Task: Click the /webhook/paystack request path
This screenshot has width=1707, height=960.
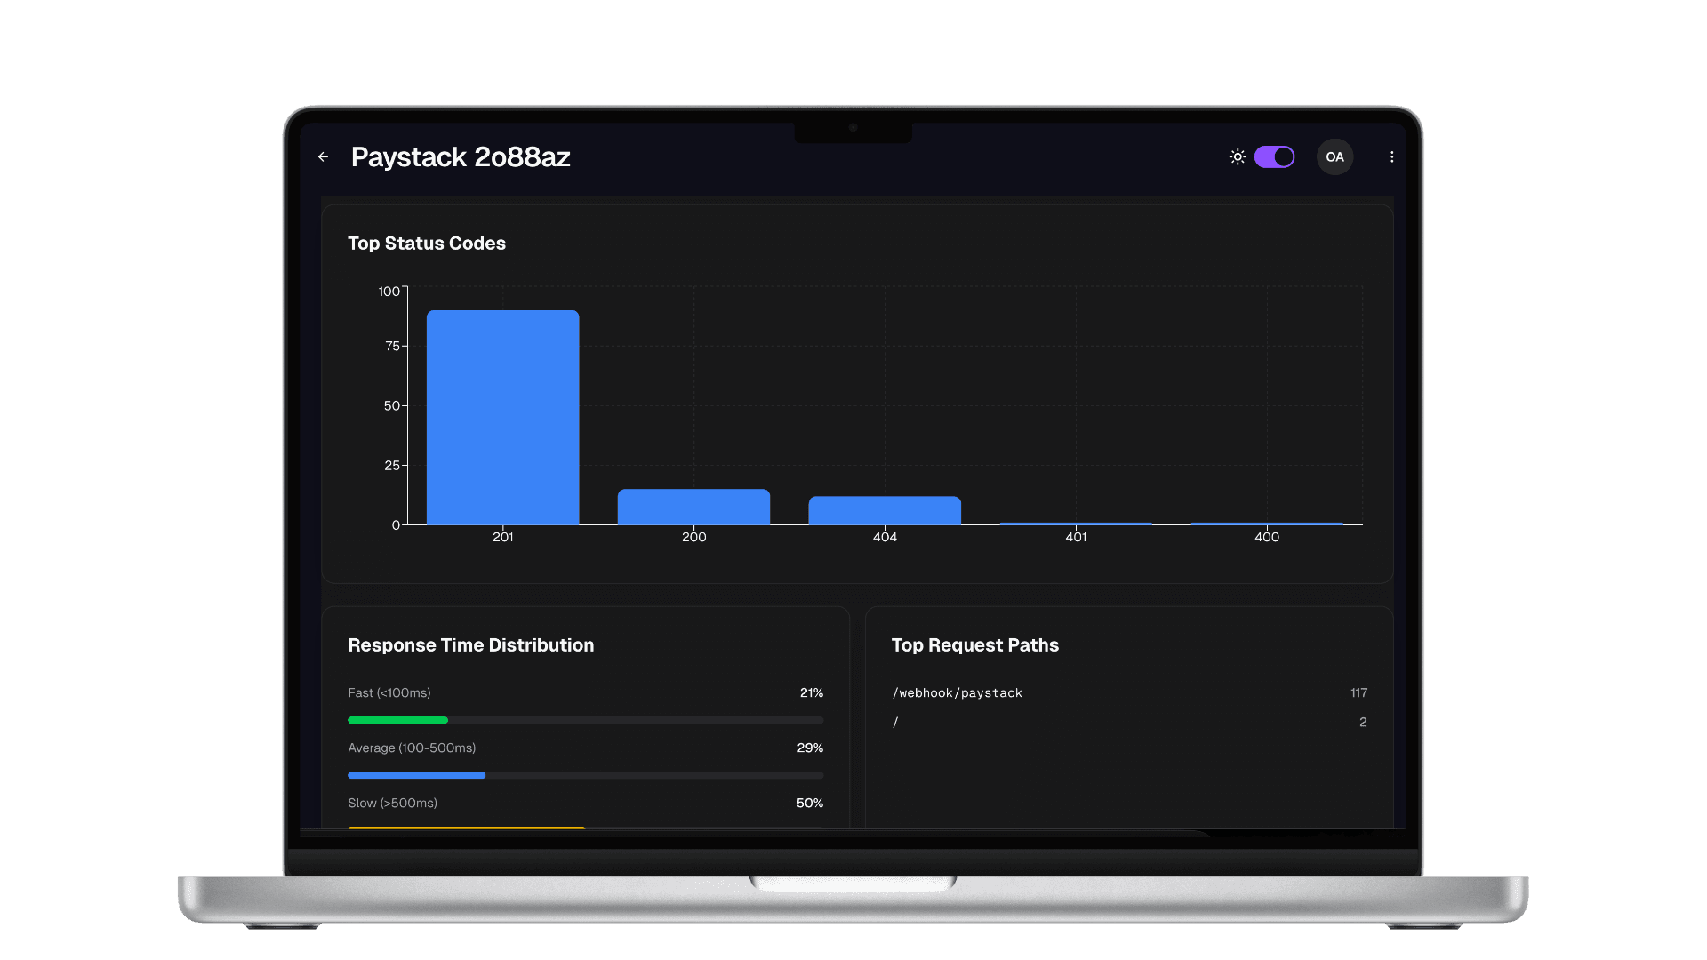Action: [x=957, y=693]
